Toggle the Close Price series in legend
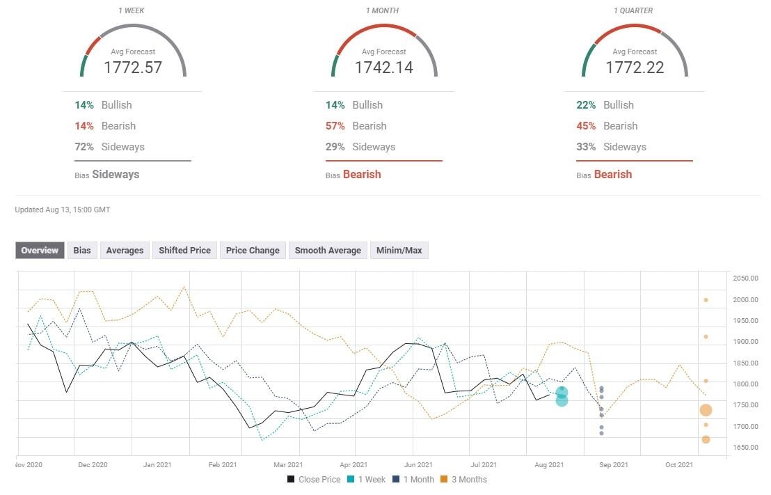The width and height of the screenshot is (771, 495). click(314, 480)
